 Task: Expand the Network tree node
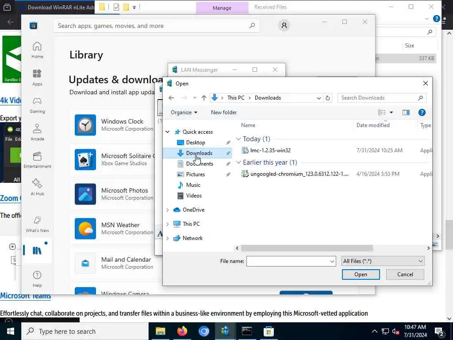167,238
